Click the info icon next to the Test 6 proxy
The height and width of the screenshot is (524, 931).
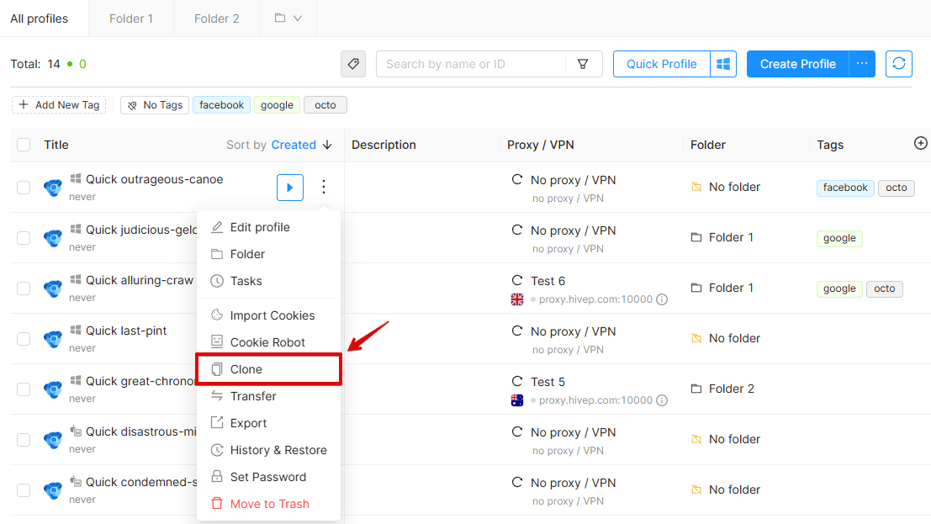coord(662,299)
